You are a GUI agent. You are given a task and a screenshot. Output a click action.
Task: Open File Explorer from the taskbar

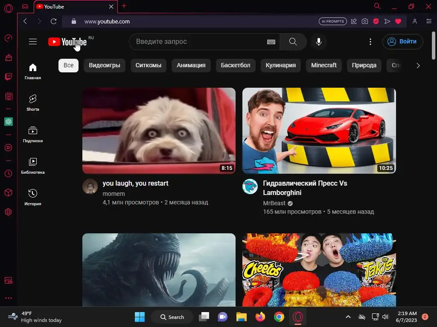point(242,317)
